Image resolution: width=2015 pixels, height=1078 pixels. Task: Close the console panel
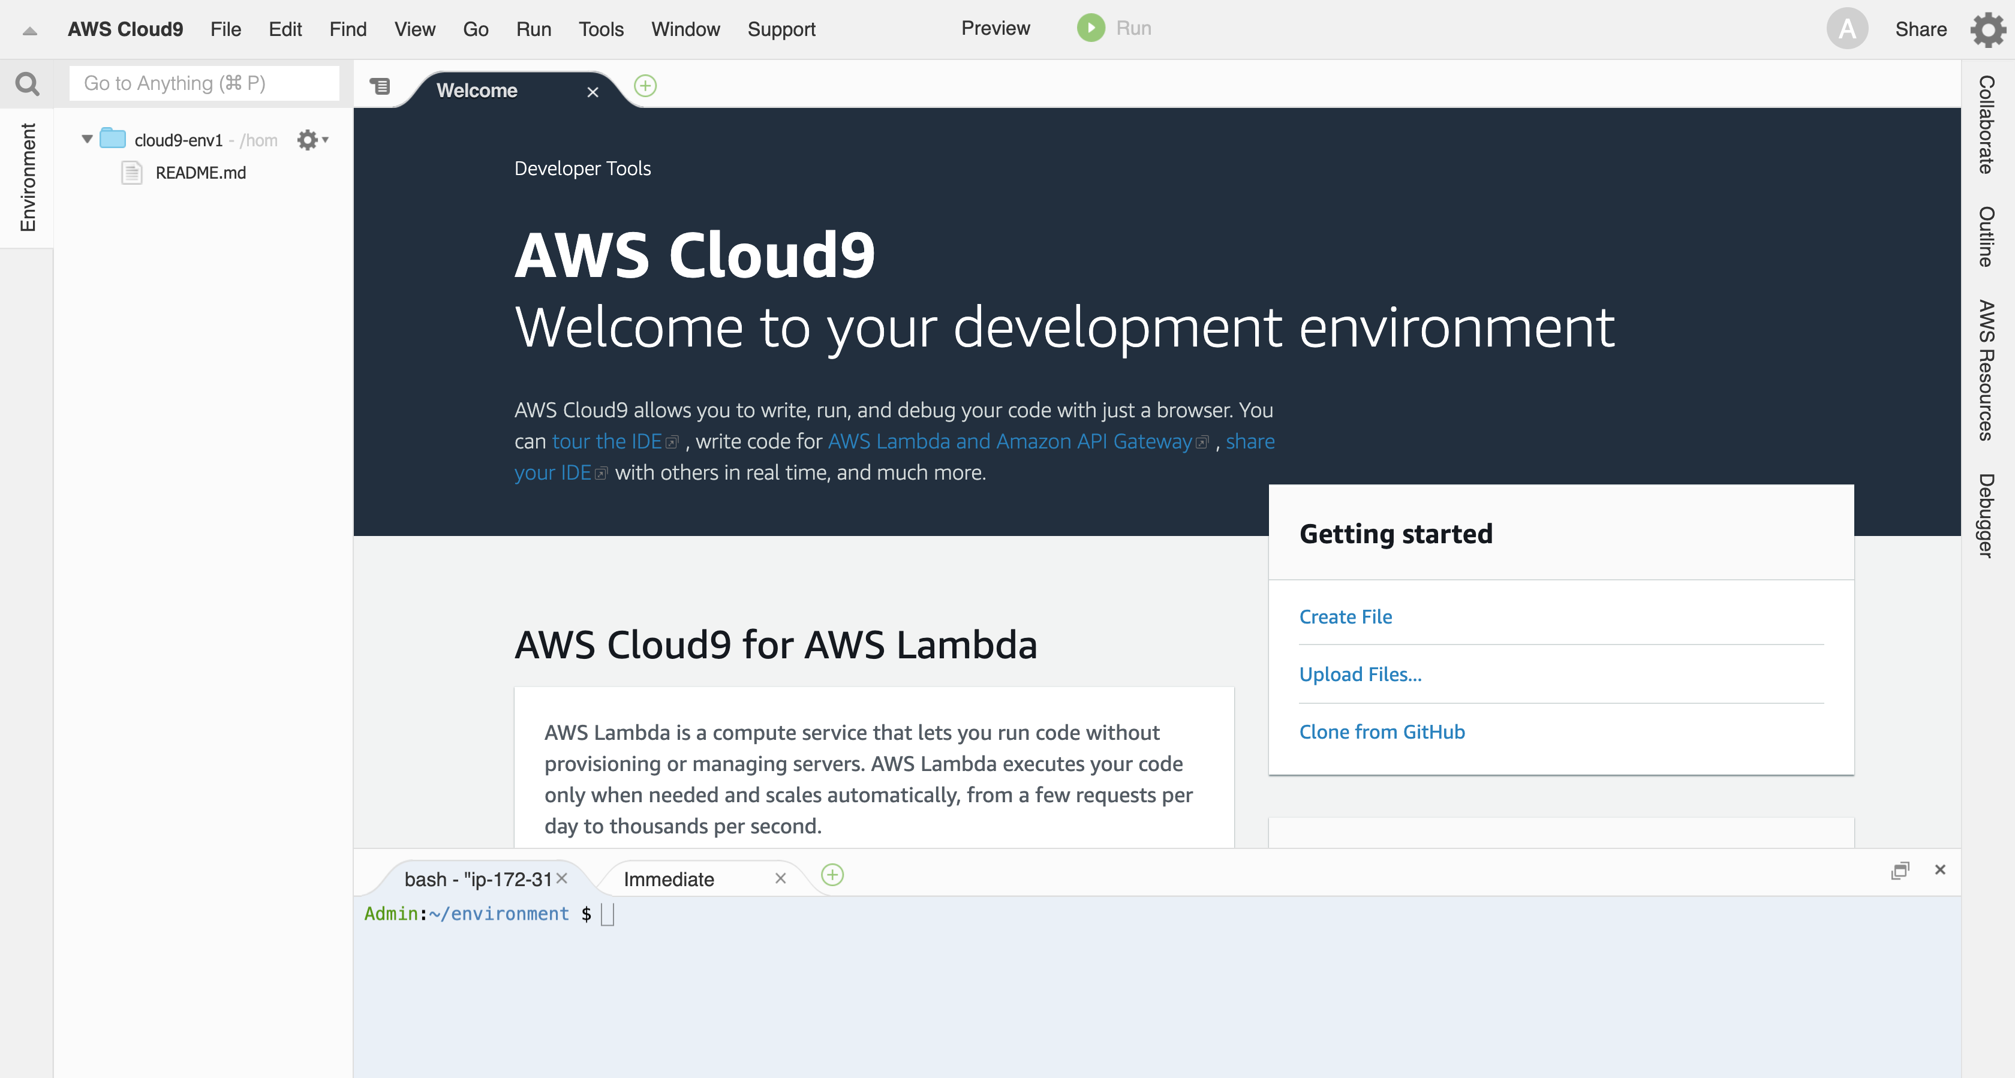point(1940,869)
